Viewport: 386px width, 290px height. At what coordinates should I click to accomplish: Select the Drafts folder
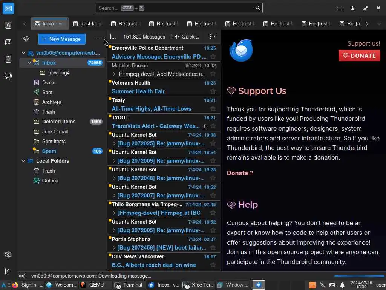[62, 83]
